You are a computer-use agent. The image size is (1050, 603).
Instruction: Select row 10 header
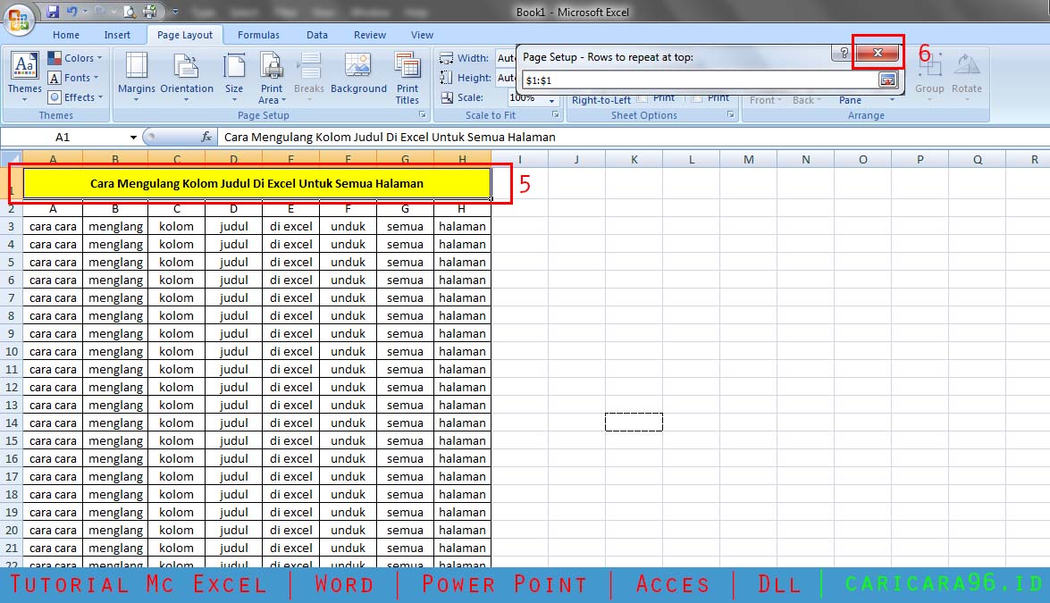click(12, 351)
